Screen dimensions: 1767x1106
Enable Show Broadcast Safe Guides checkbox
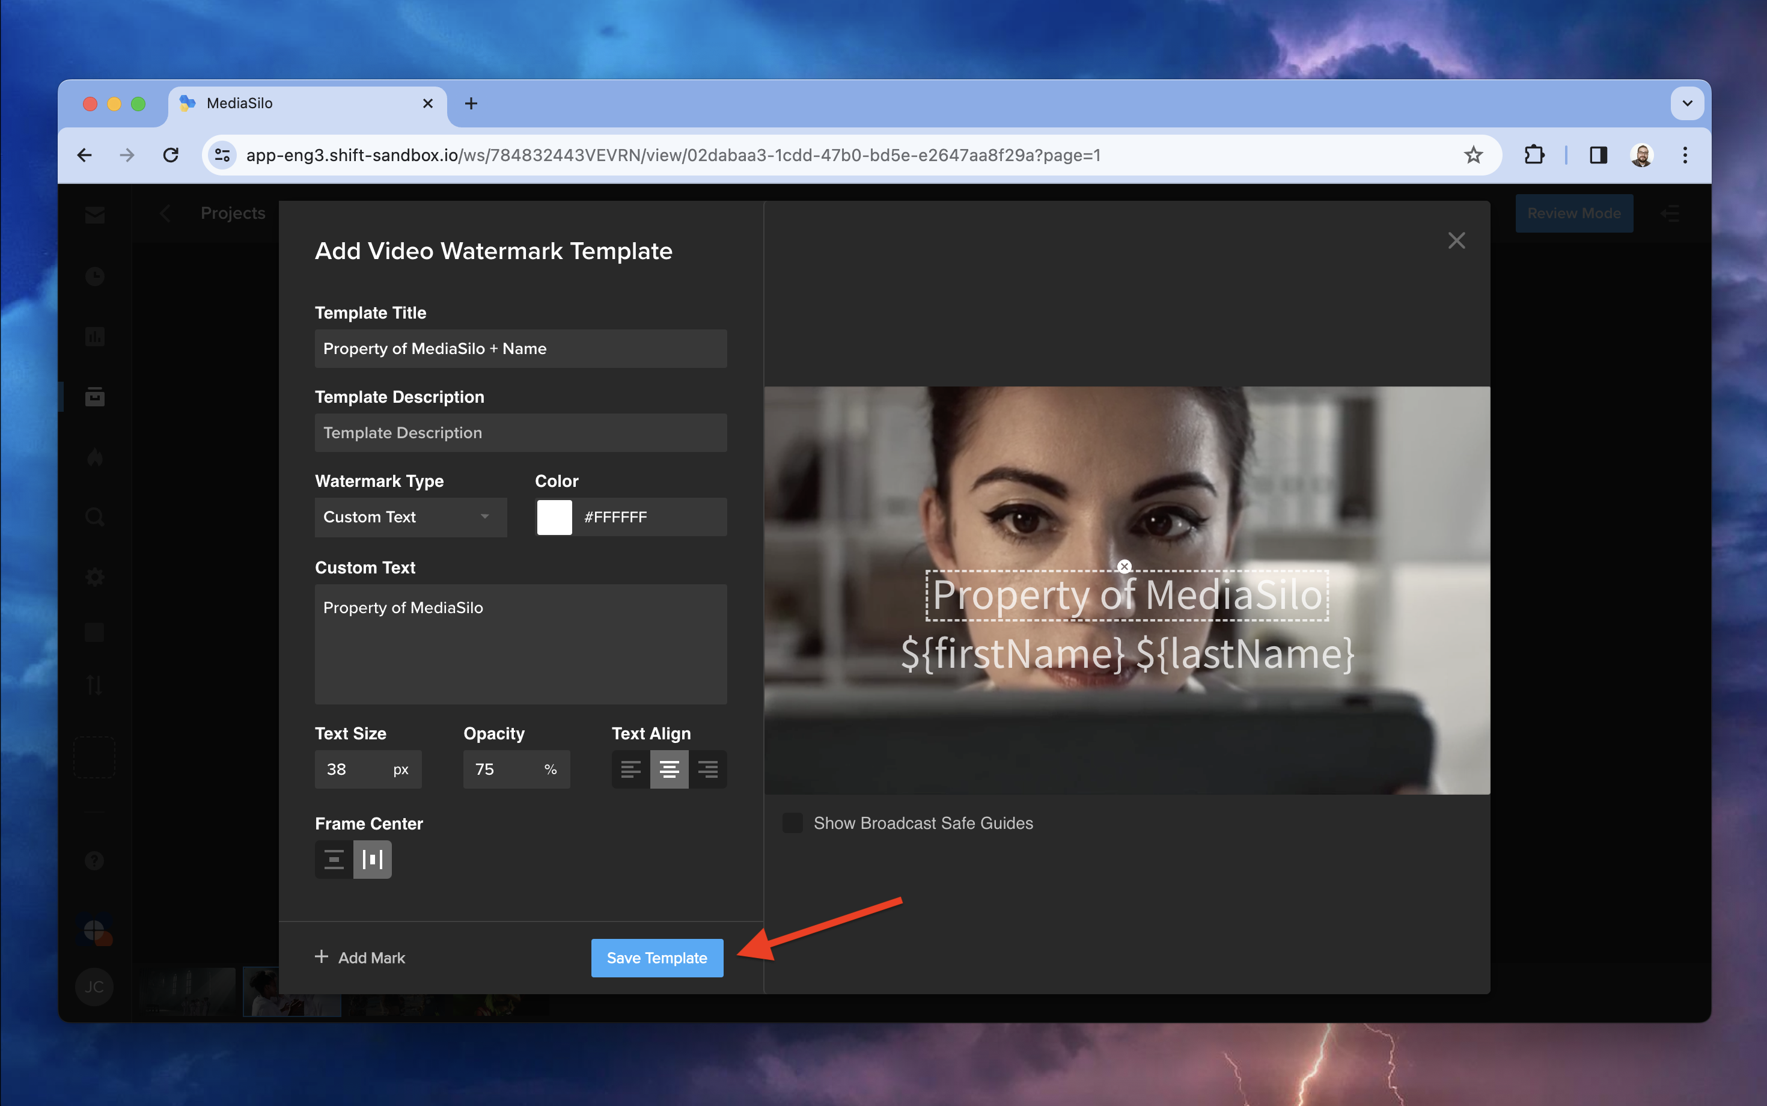[792, 823]
